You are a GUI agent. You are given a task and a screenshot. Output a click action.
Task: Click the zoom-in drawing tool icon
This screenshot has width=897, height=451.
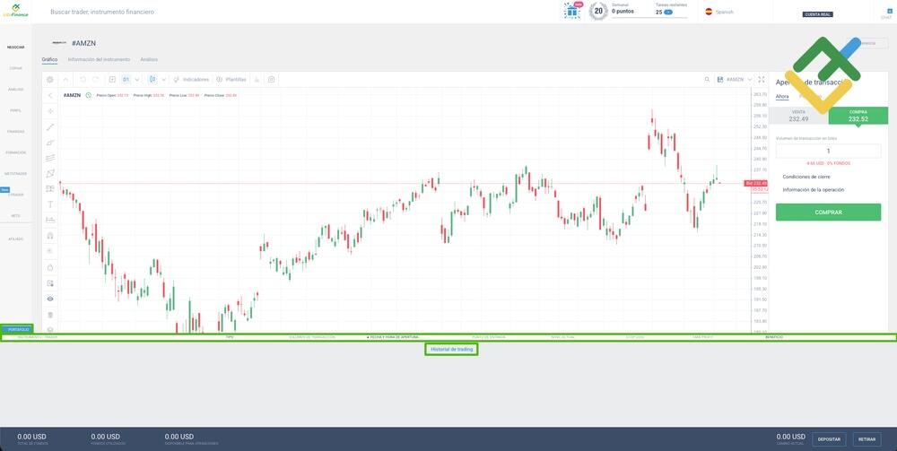(50, 251)
